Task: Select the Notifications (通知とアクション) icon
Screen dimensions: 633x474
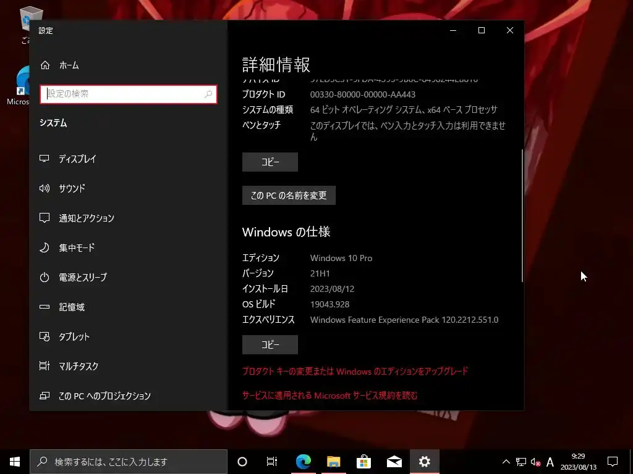Action: point(45,218)
